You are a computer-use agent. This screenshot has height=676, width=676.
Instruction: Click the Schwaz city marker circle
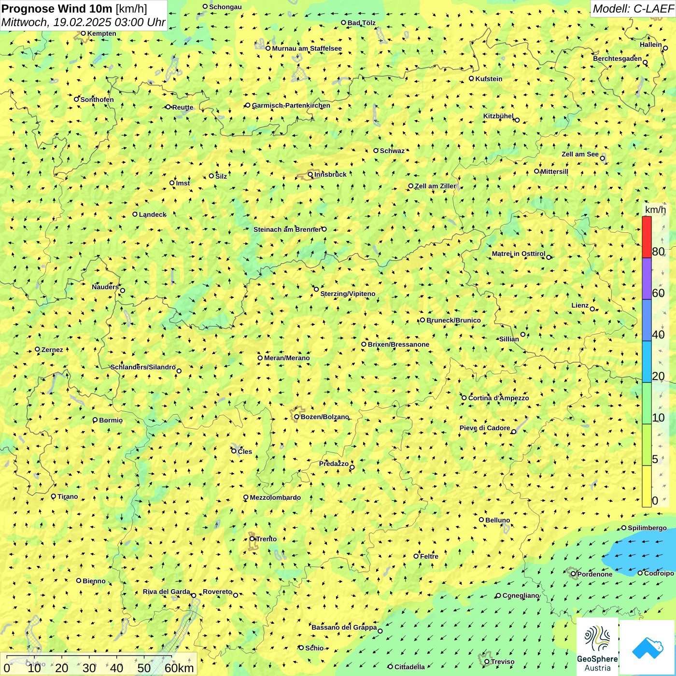(x=376, y=151)
